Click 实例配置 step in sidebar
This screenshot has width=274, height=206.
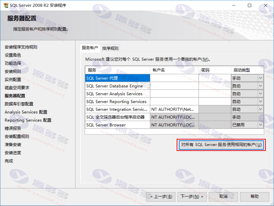pyautogui.click(x=13, y=80)
